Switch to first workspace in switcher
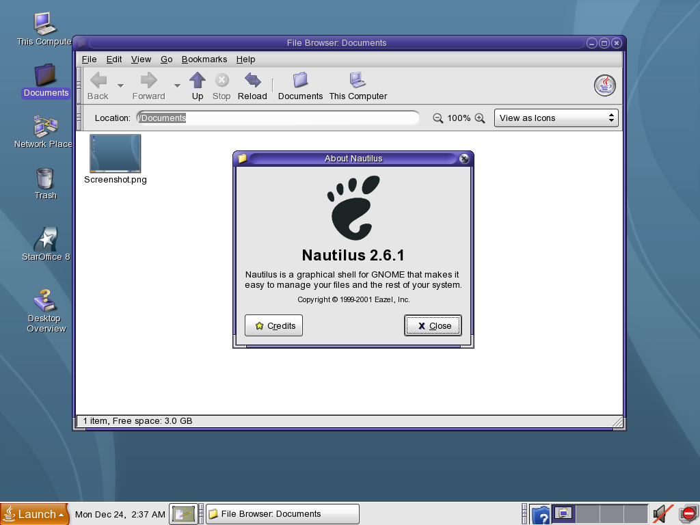The image size is (700, 525). [x=563, y=513]
